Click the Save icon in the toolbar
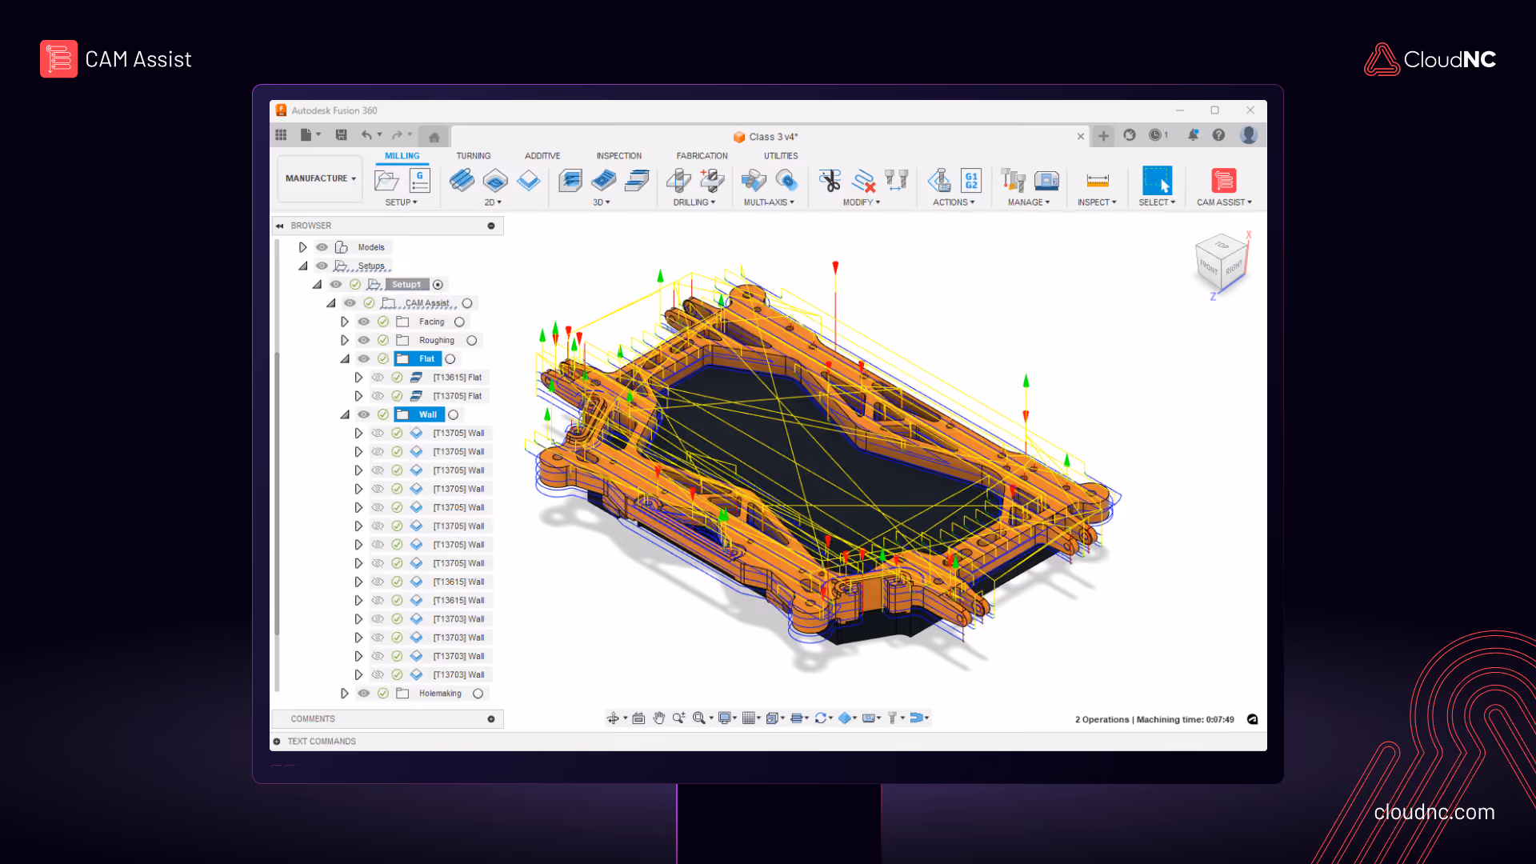The height and width of the screenshot is (864, 1536). 342,135
